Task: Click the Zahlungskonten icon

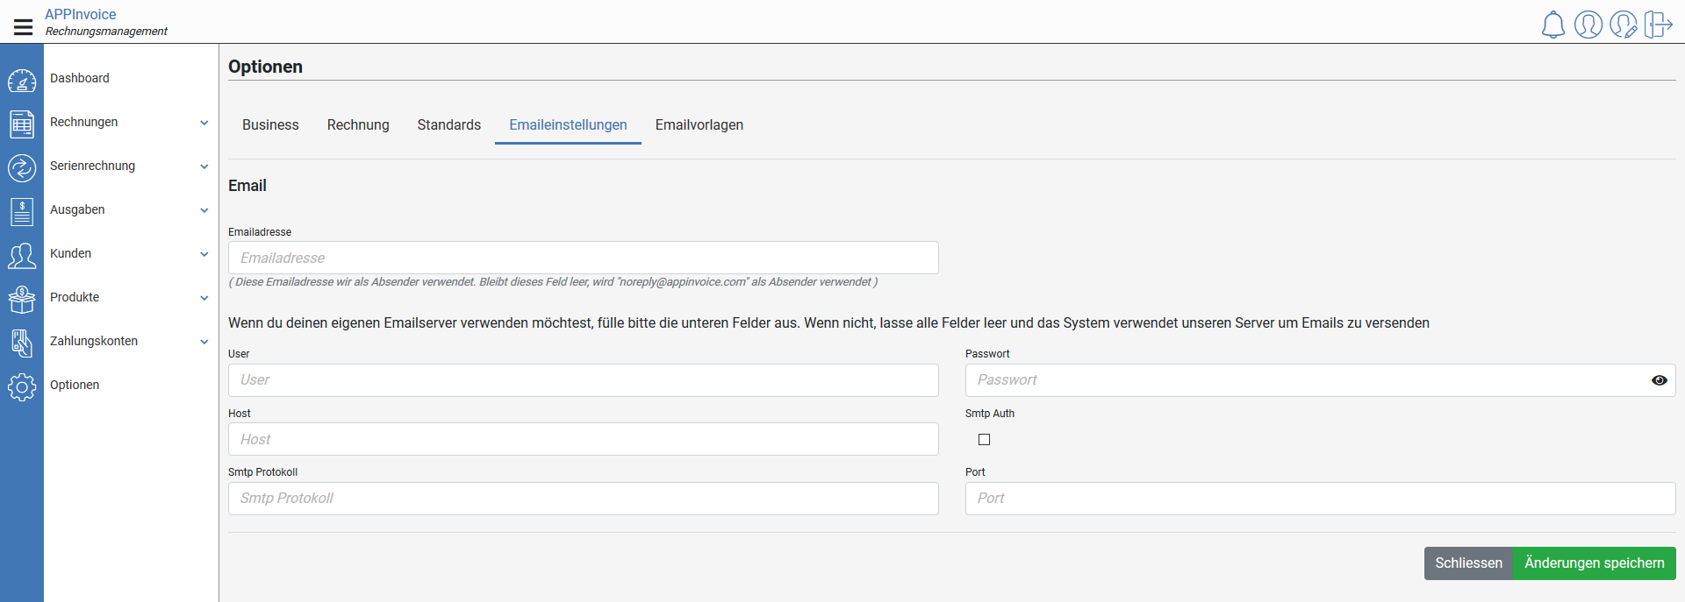Action: point(22,343)
